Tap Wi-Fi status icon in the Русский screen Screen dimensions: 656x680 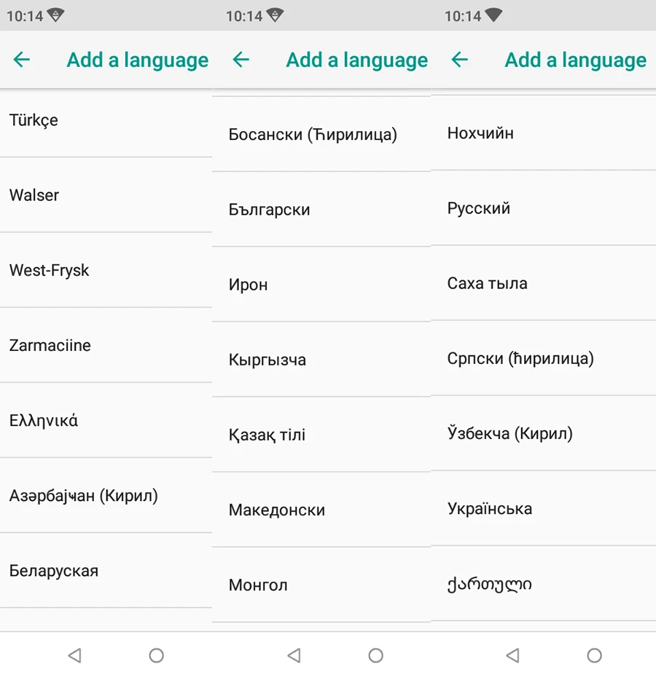[x=493, y=15]
